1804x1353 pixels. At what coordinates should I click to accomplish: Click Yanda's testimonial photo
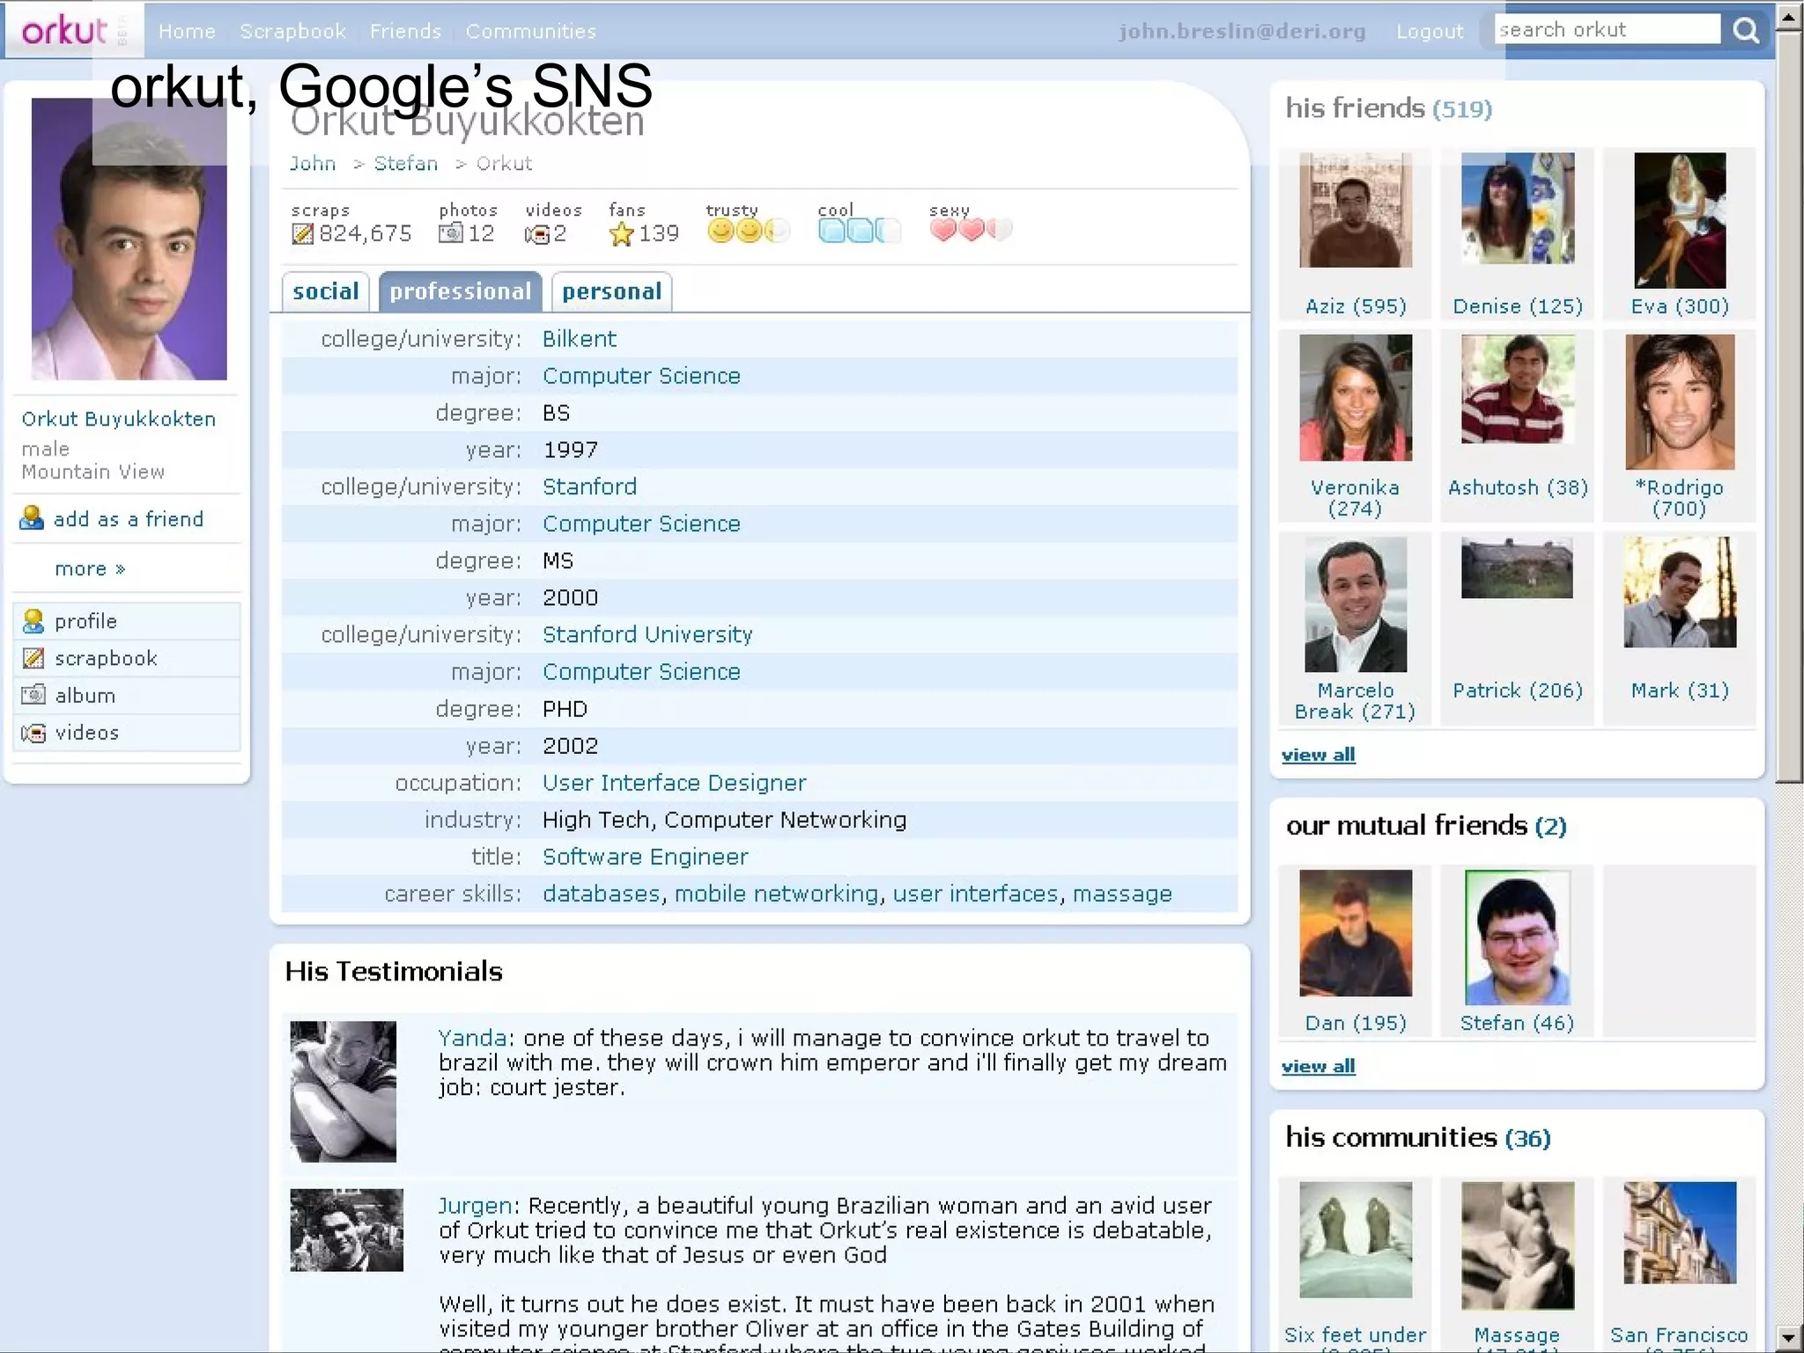pyautogui.click(x=344, y=1091)
